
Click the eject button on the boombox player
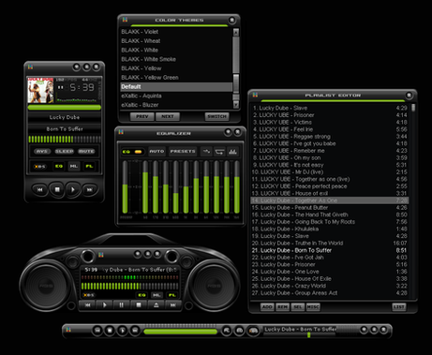(156, 305)
